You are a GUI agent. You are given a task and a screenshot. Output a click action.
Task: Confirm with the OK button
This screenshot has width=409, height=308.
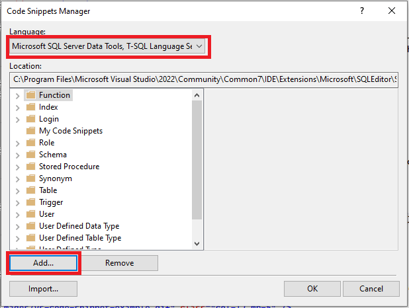312,289
